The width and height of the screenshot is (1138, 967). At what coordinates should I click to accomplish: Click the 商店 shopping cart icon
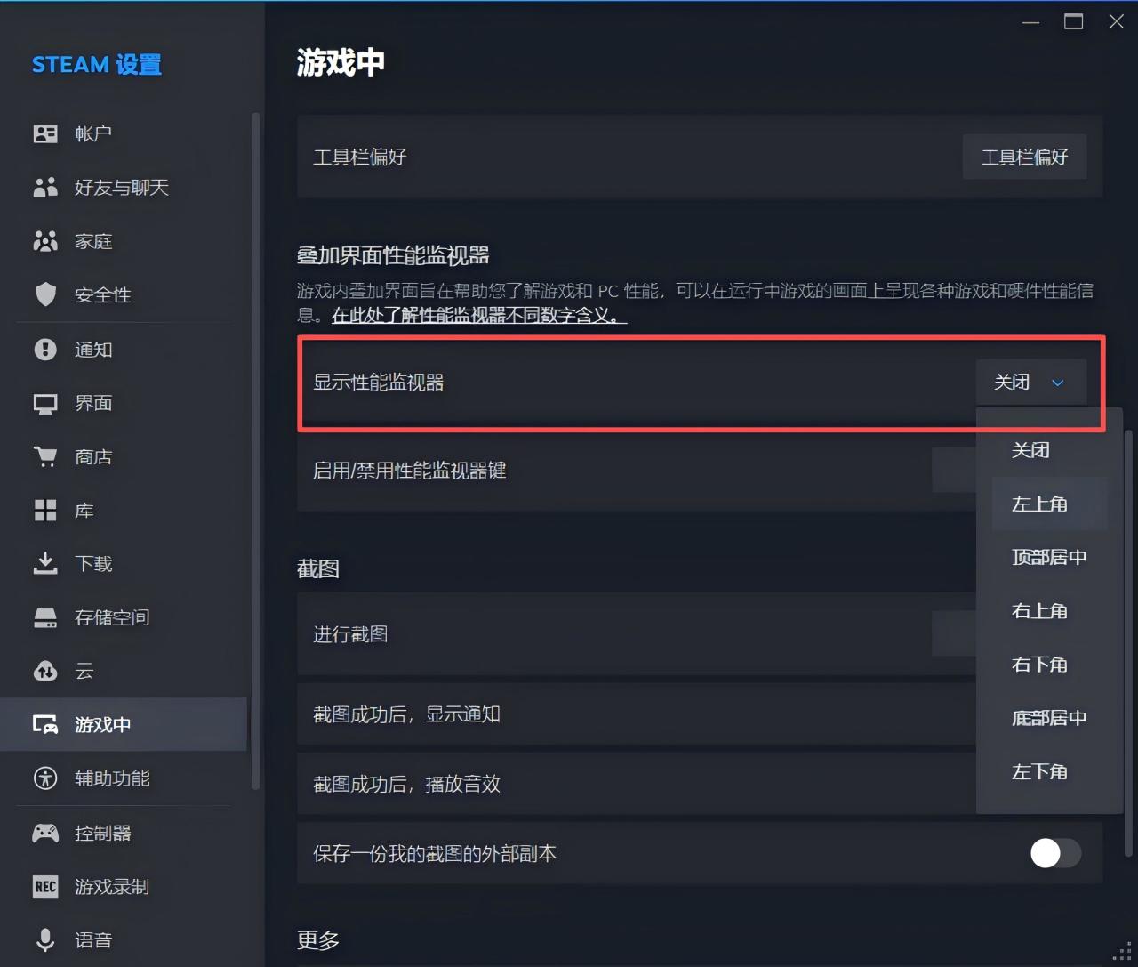45,457
